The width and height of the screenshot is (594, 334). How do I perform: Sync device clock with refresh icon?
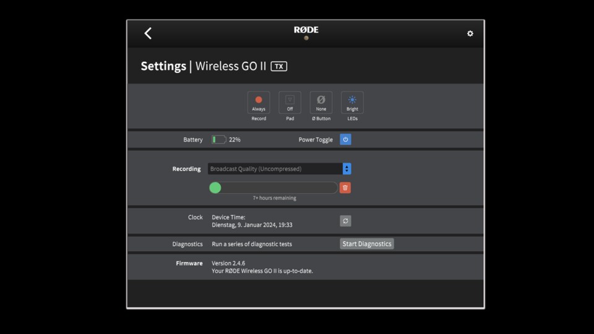(x=345, y=221)
